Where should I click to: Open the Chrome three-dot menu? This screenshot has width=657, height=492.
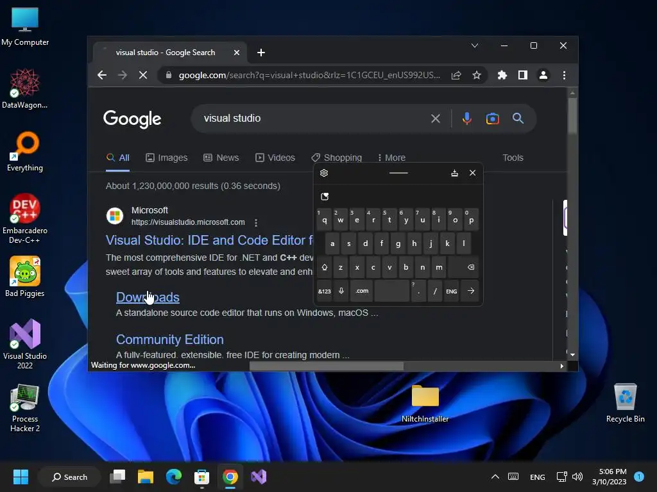pyautogui.click(x=564, y=76)
